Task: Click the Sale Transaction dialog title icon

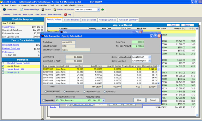Action: tap(42, 36)
